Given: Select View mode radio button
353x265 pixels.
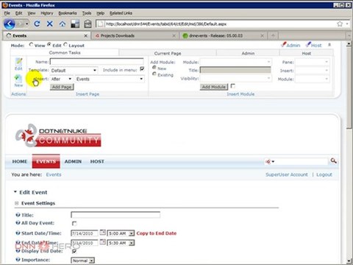Looking at the screenshot, I should click(31, 45).
